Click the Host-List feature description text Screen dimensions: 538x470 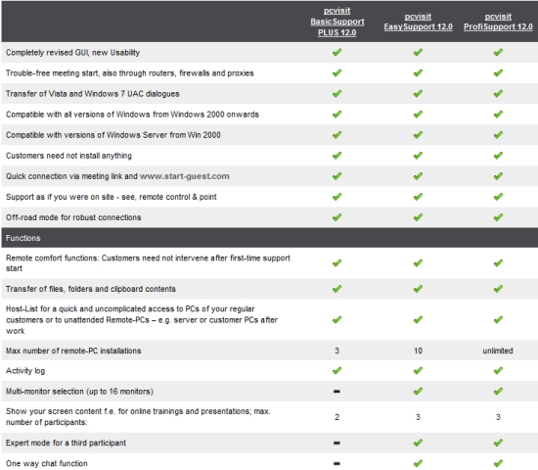(x=142, y=320)
